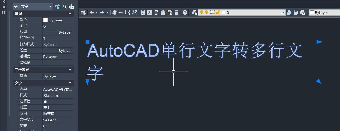
Task: Click the Toggle PICKADD value icon
Action: (x=57, y=6)
